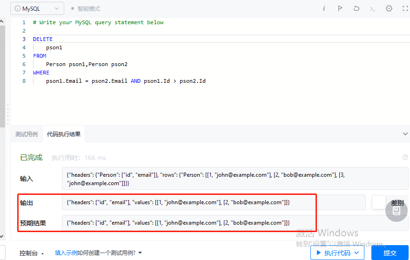Toggle the 差别 diff switch
Image resolution: width=410 pixels, height=260 pixels.
379,202
